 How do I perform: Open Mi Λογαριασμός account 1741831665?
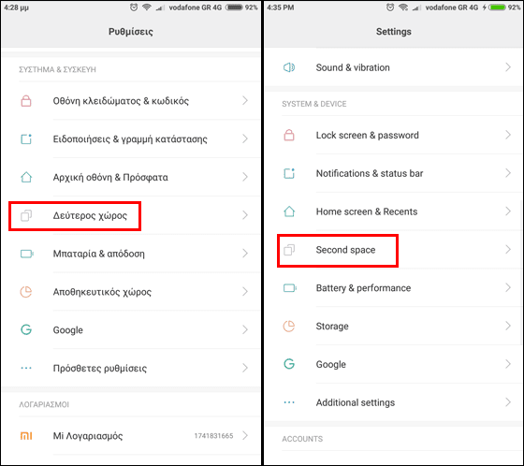(x=131, y=435)
